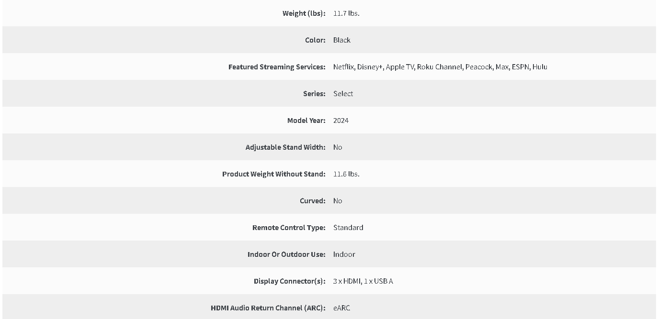Viewport: 657px width, 319px height.
Task: Click the HDMI Audio Return Channel (ARC) label
Action: tap(268, 308)
